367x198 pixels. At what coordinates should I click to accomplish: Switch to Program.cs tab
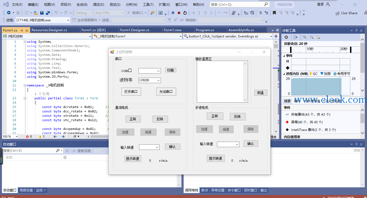[205, 30]
